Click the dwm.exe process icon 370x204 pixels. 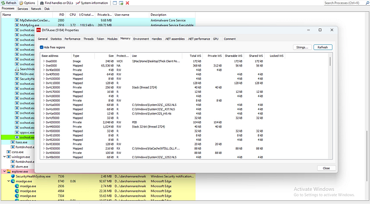coord(13,167)
